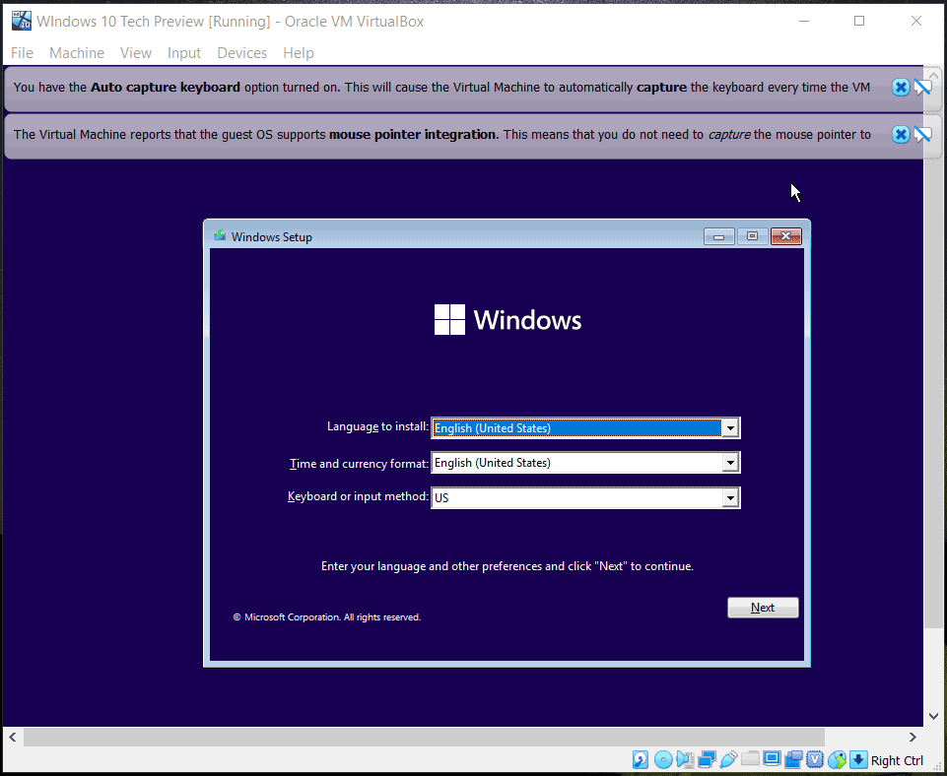This screenshot has width=947, height=776.
Task: Click the suppress icon on the mouse pointer integration message
Action: coord(922,134)
